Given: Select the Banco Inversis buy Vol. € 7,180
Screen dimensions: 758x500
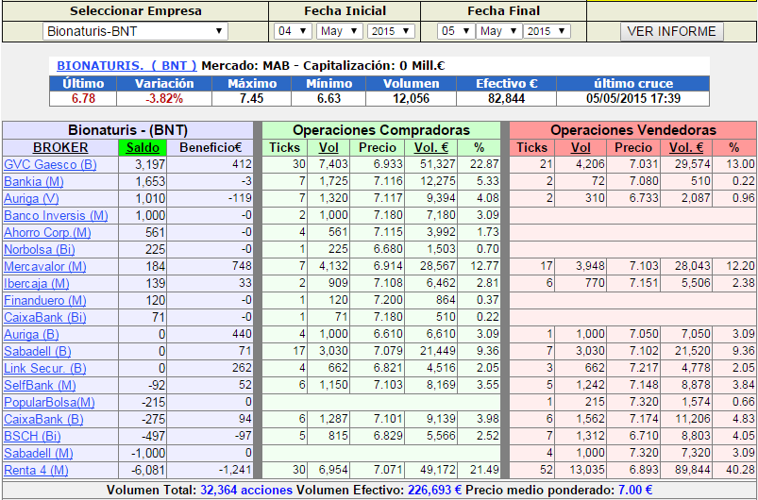Looking at the screenshot, I should click(441, 215).
